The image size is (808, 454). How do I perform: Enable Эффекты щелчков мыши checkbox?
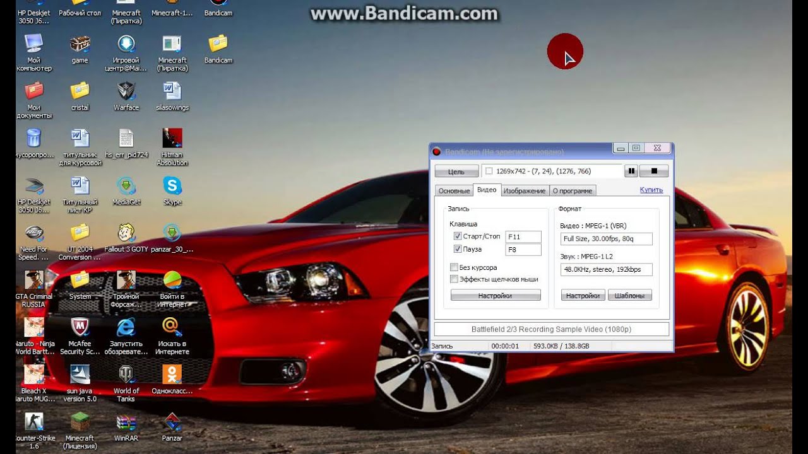pos(454,279)
